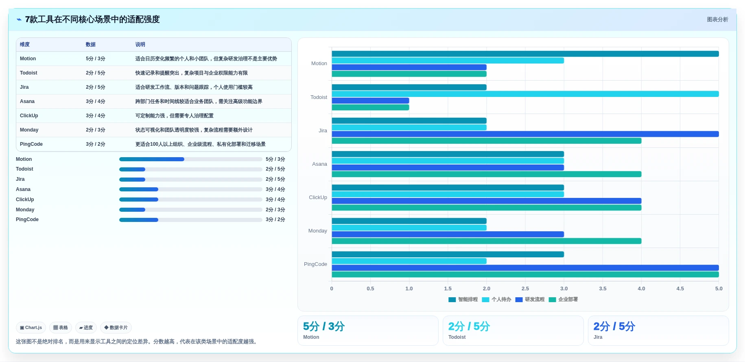
Task: Click the Monday progress bar
Action: coord(190,210)
